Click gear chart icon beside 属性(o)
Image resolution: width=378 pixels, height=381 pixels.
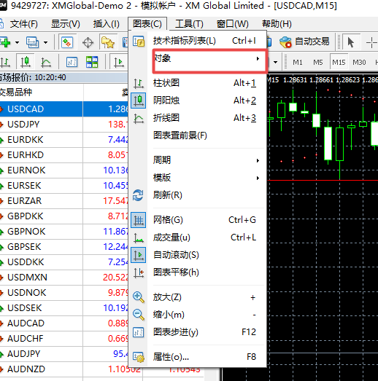click(138, 357)
